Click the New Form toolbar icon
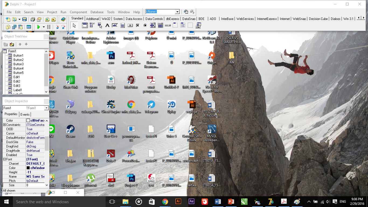 point(29,27)
